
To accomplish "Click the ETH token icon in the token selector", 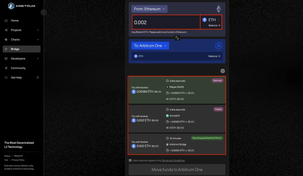I will [x=204, y=20].
